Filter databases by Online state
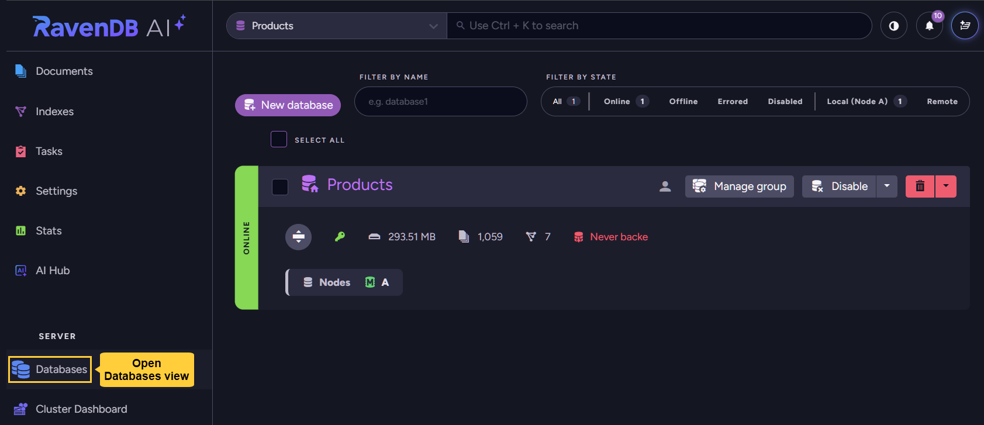This screenshot has height=425, width=984. pyautogui.click(x=617, y=102)
